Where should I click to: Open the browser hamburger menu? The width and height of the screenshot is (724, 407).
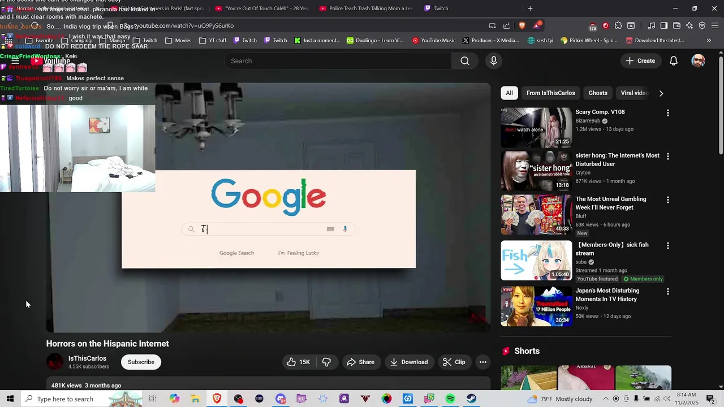tap(714, 25)
